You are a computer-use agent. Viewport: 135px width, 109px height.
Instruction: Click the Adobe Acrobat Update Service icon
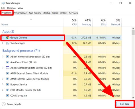[x=8, y=68]
